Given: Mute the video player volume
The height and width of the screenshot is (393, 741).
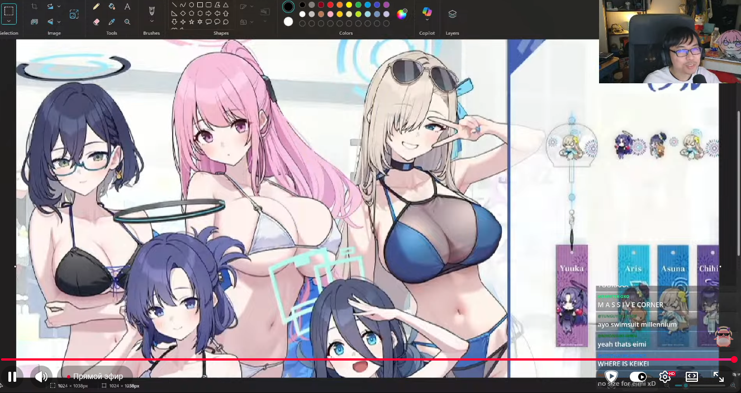Looking at the screenshot, I should (41, 376).
